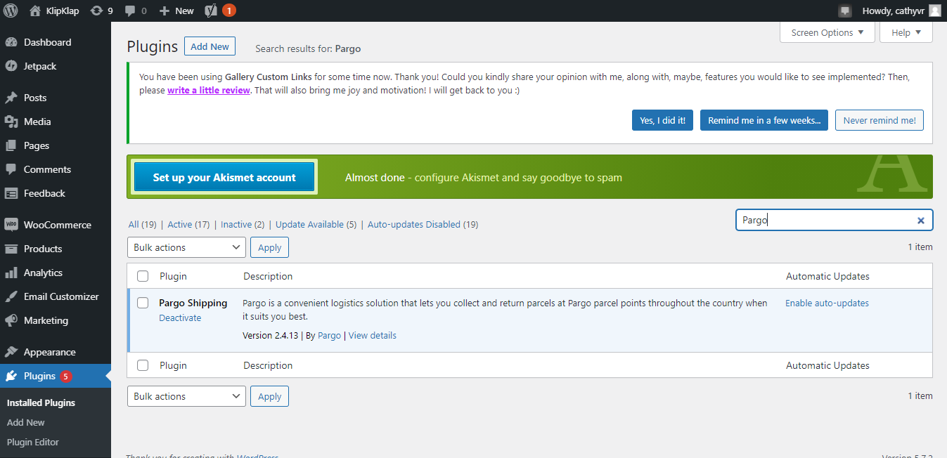Click the top Automatic Updates column header
The height and width of the screenshot is (458, 947).
pos(827,276)
